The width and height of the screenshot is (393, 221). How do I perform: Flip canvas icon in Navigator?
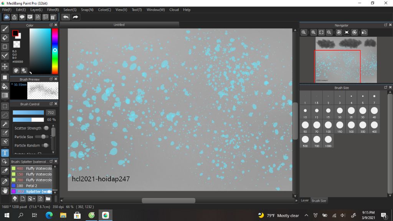364,32
